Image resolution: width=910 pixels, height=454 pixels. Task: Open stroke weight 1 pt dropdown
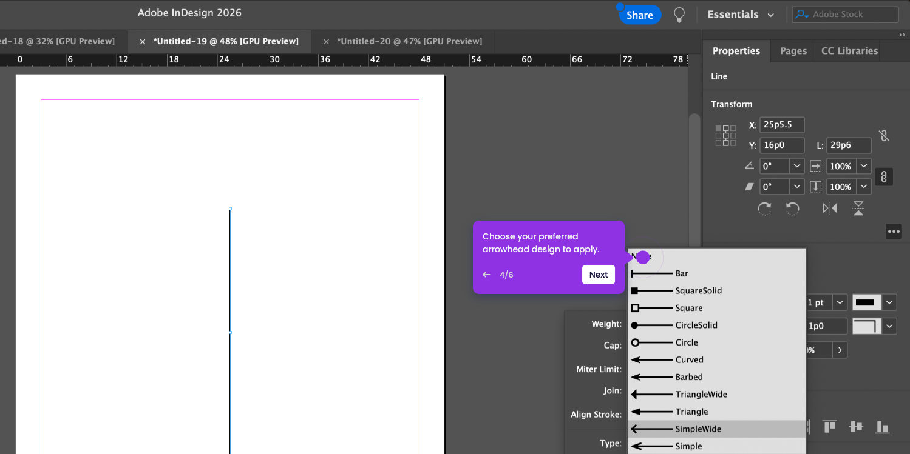pyautogui.click(x=840, y=302)
